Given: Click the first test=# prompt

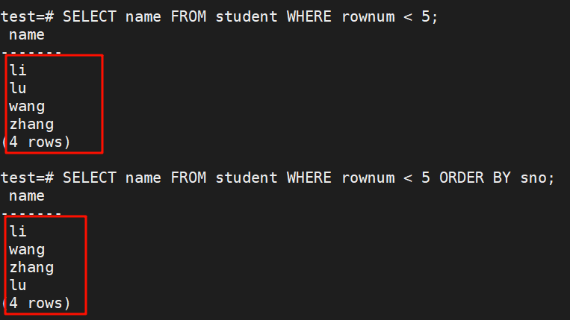Looking at the screenshot, I should 27,16.
